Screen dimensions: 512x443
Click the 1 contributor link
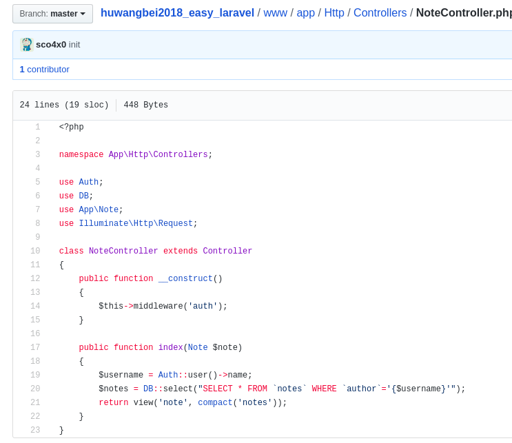(x=44, y=70)
